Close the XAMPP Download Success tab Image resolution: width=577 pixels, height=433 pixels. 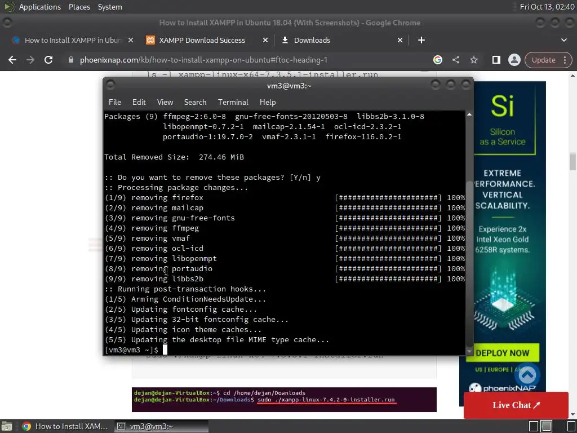(x=265, y=40)
